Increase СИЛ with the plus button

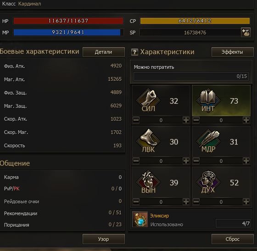(186, 120)
